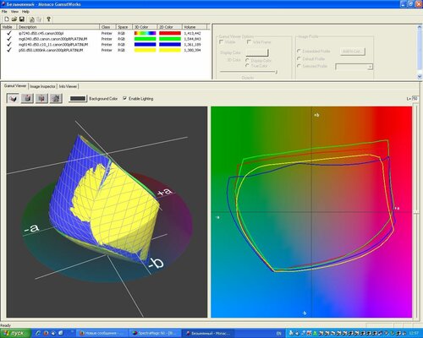
Task: Click the yellow 3D color swatch of p50 profile
Action: [x=145, y=50]
